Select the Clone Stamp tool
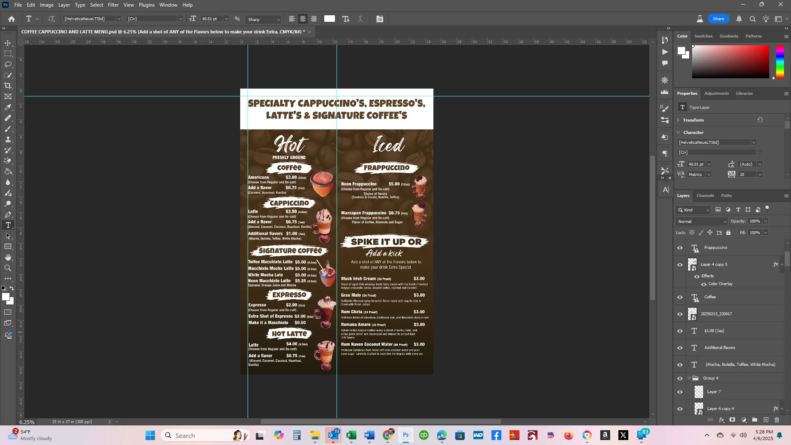Screen dimensions: 791x445 pyautogui.click(x=8, y=140)
